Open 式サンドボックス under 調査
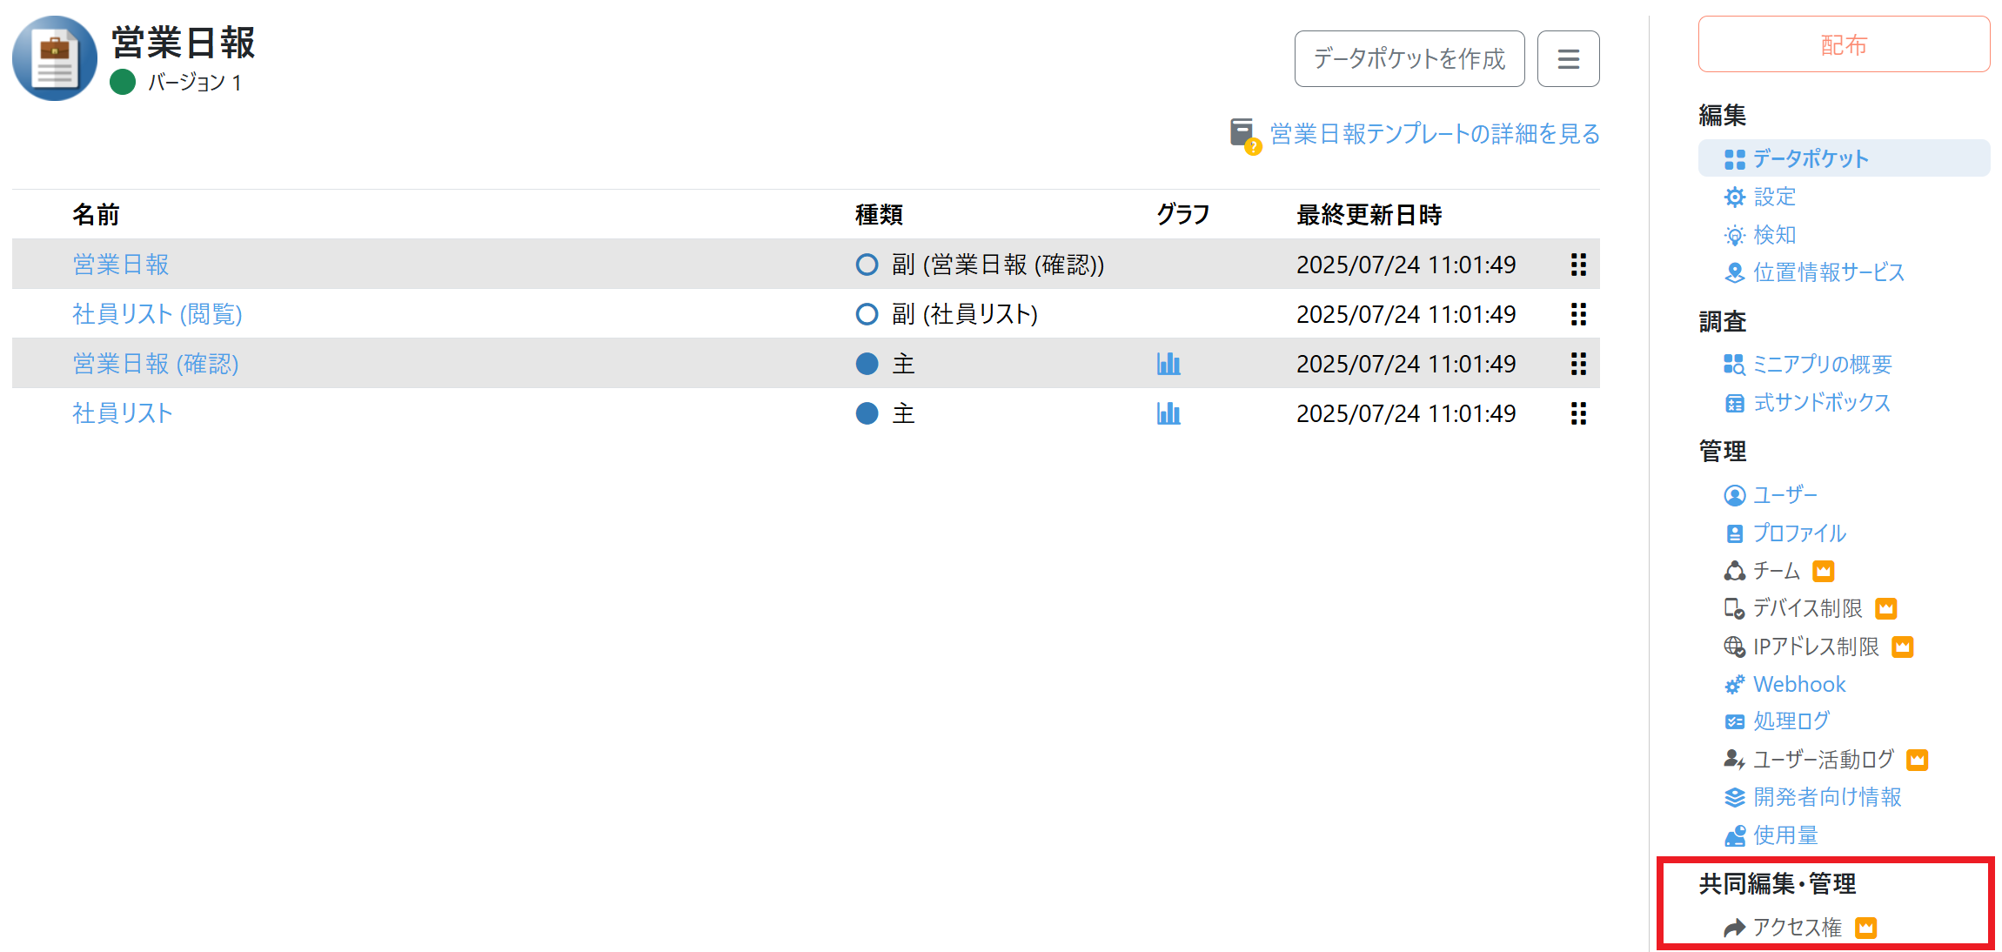Screen dimensions: 2002x952 click(1820, 403)
